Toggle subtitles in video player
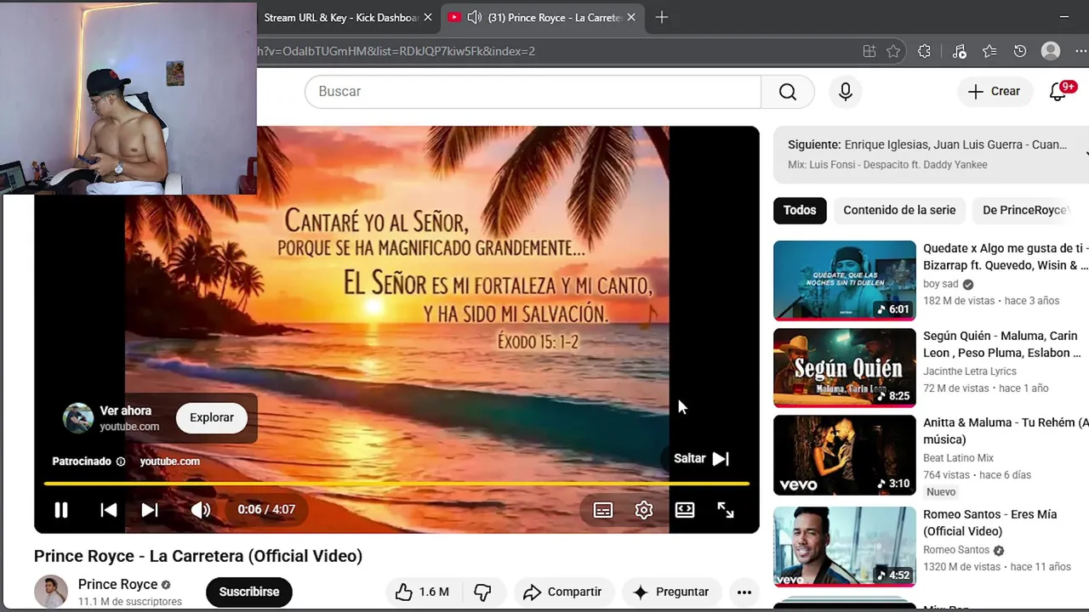Screen dimensions: 1089x612 603,510
